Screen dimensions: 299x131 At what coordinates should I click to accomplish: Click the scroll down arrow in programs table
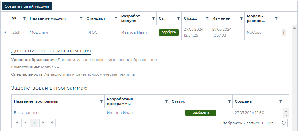(x=286, y=115)
